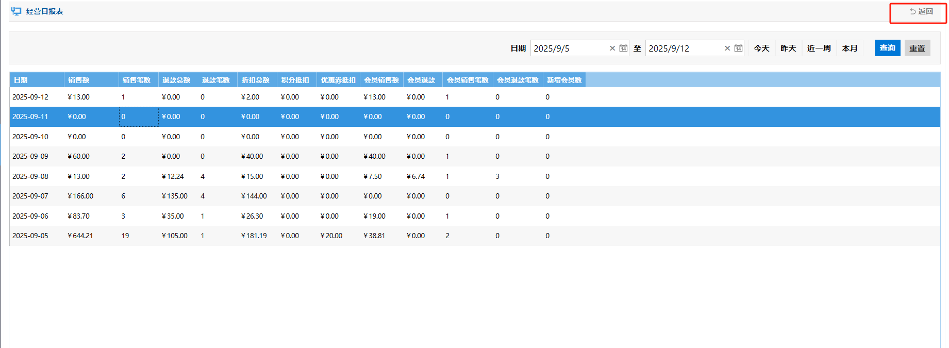Sort by the 销售额 column header
This screenshot has width=949, height=348.
pos(79,80)
